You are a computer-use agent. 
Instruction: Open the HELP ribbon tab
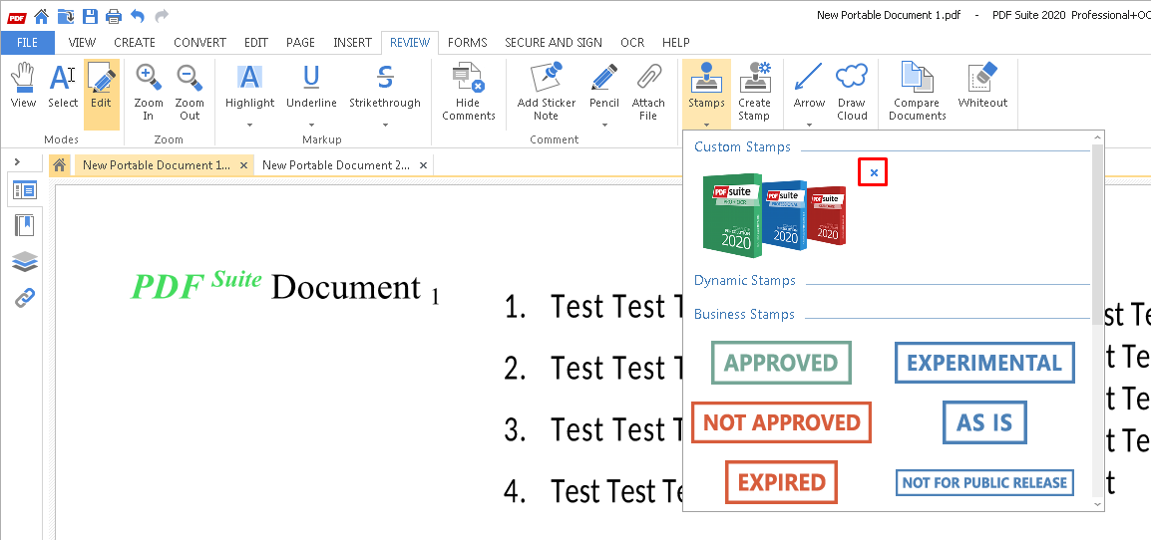pyautogui.click(x=676, y=43)
